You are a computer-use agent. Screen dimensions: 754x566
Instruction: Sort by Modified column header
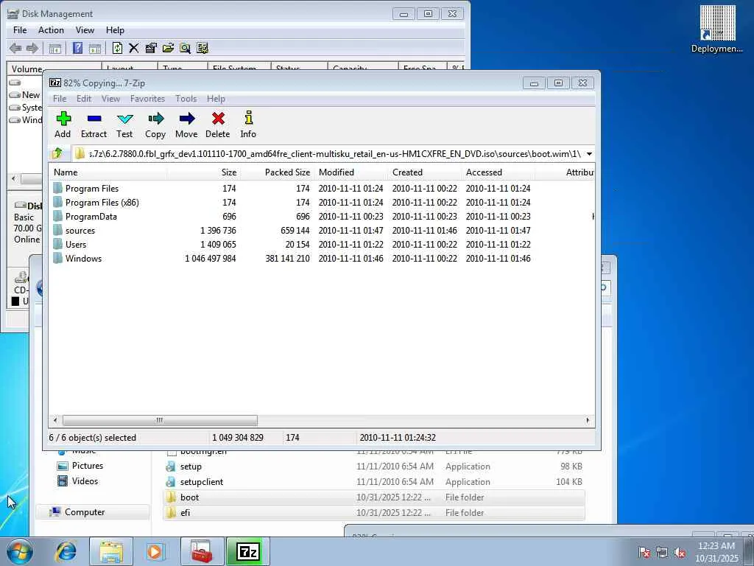(x=351, y=172)
